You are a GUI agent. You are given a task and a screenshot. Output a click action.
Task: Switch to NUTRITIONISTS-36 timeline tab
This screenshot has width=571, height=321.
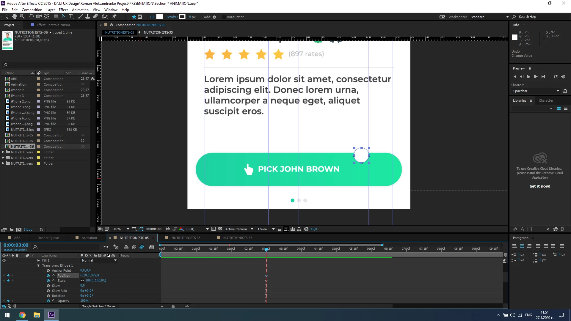(x=237, y=238)
